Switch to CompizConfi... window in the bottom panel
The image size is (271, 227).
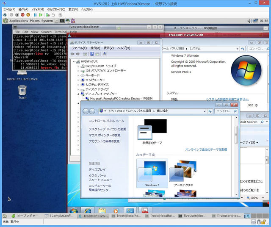pos(59,216)
